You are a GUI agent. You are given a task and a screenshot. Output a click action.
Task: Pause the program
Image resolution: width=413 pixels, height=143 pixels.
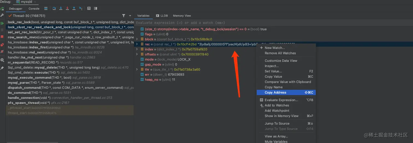[2, 30]
